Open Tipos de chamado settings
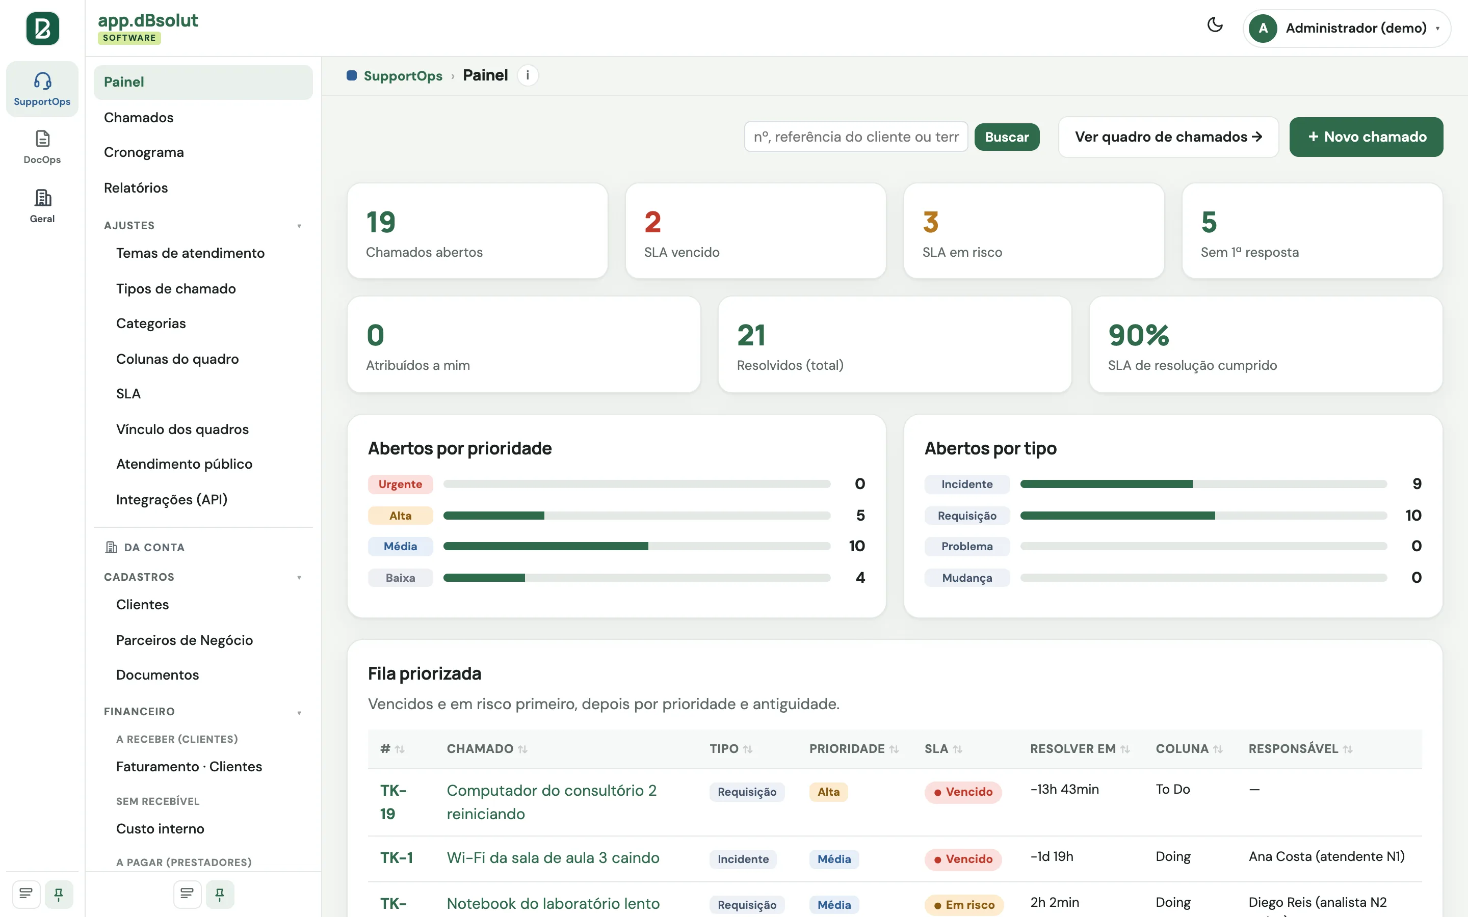This screenshot has width=1468, height=917. click(209, 289)
